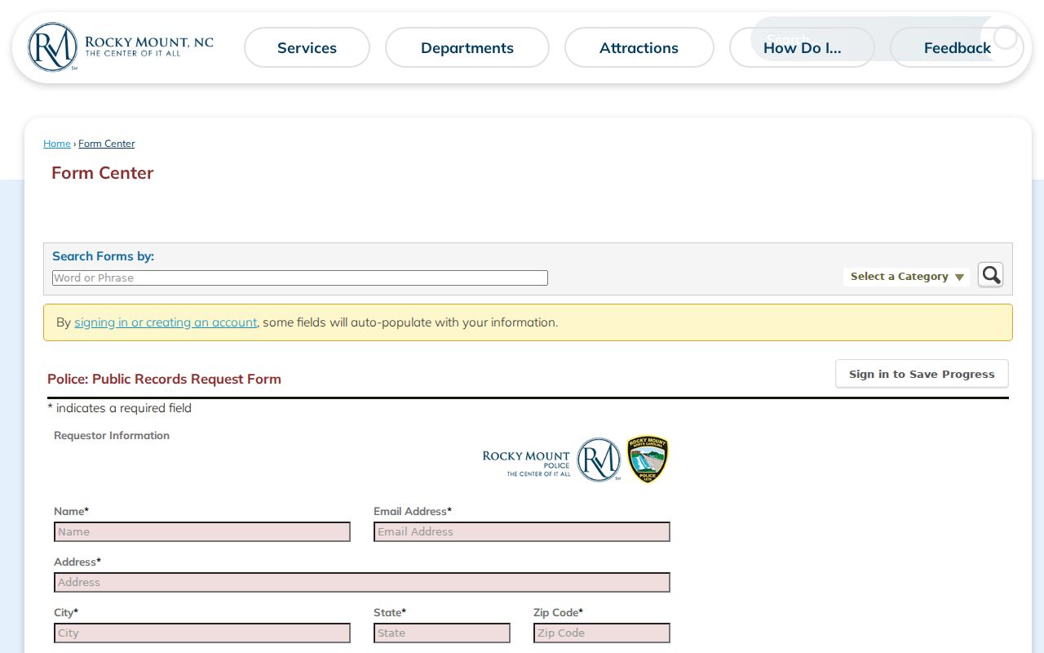Focus the Word or Phrase search field
Screen dimensions: 1044x653
tap(300, 278)
